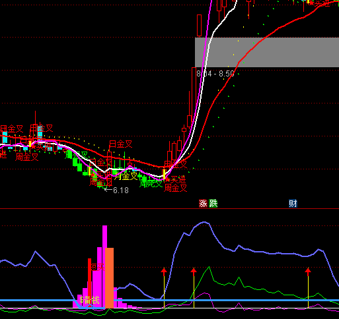Select the gray price gap rectangle
Screen dimensions: 339x319
[267, 52]
